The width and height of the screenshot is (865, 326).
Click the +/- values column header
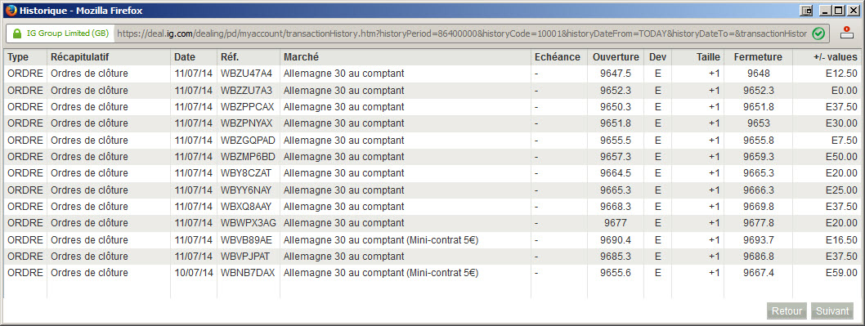pos(836,57)
